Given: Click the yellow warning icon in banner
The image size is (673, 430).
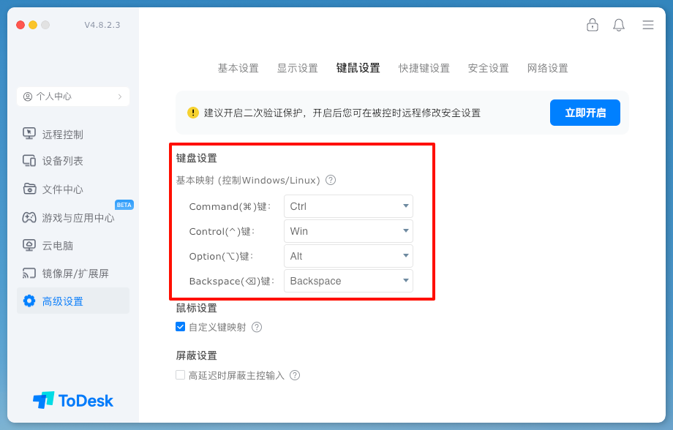Looking at the screenshot, I should pyautogui.click(x=193, y=113).
